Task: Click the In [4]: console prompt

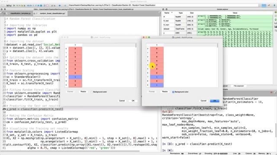Action: click(167, 150)
